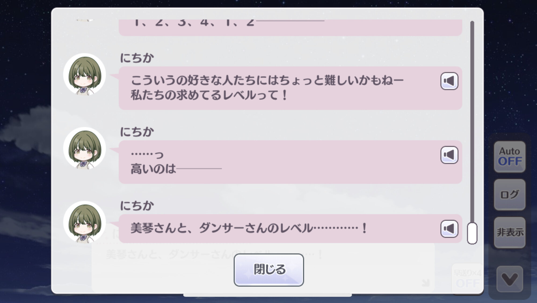Play voice for こういうの好きな人たち line

[x=449, y=81]
